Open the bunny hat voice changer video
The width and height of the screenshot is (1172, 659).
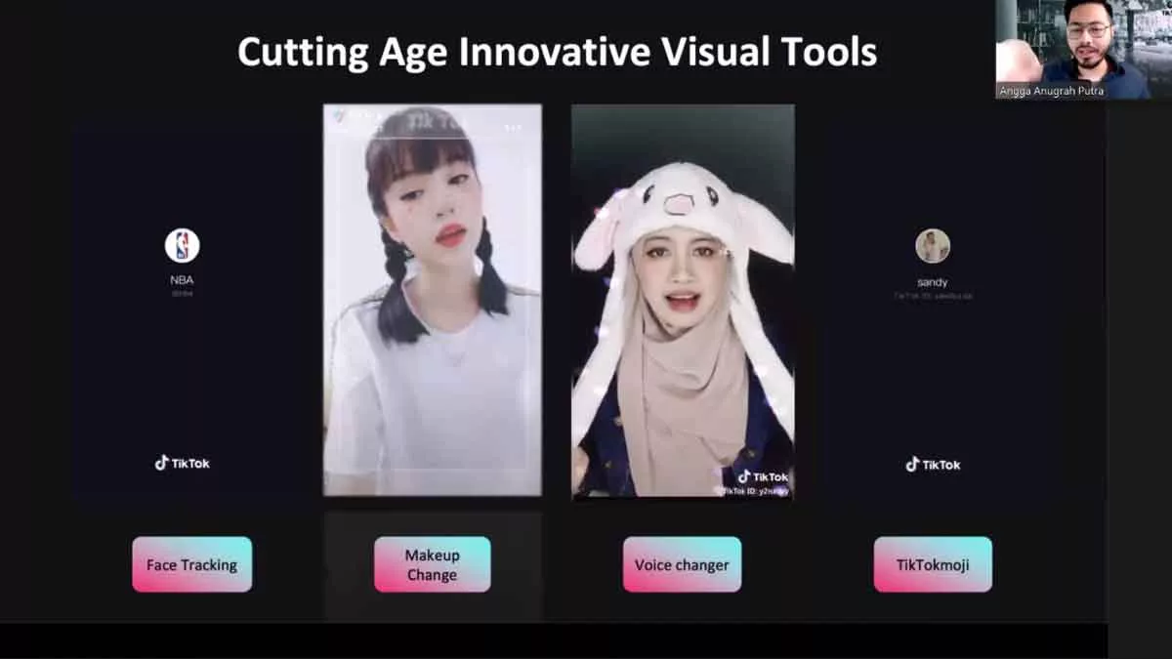pos(683,302)
